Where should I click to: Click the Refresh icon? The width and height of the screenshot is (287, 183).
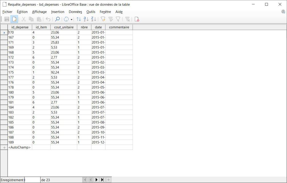[x=66, y=19]
